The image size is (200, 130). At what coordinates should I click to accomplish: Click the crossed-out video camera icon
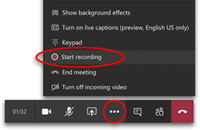pyautogui.click(x=55, y=87)
